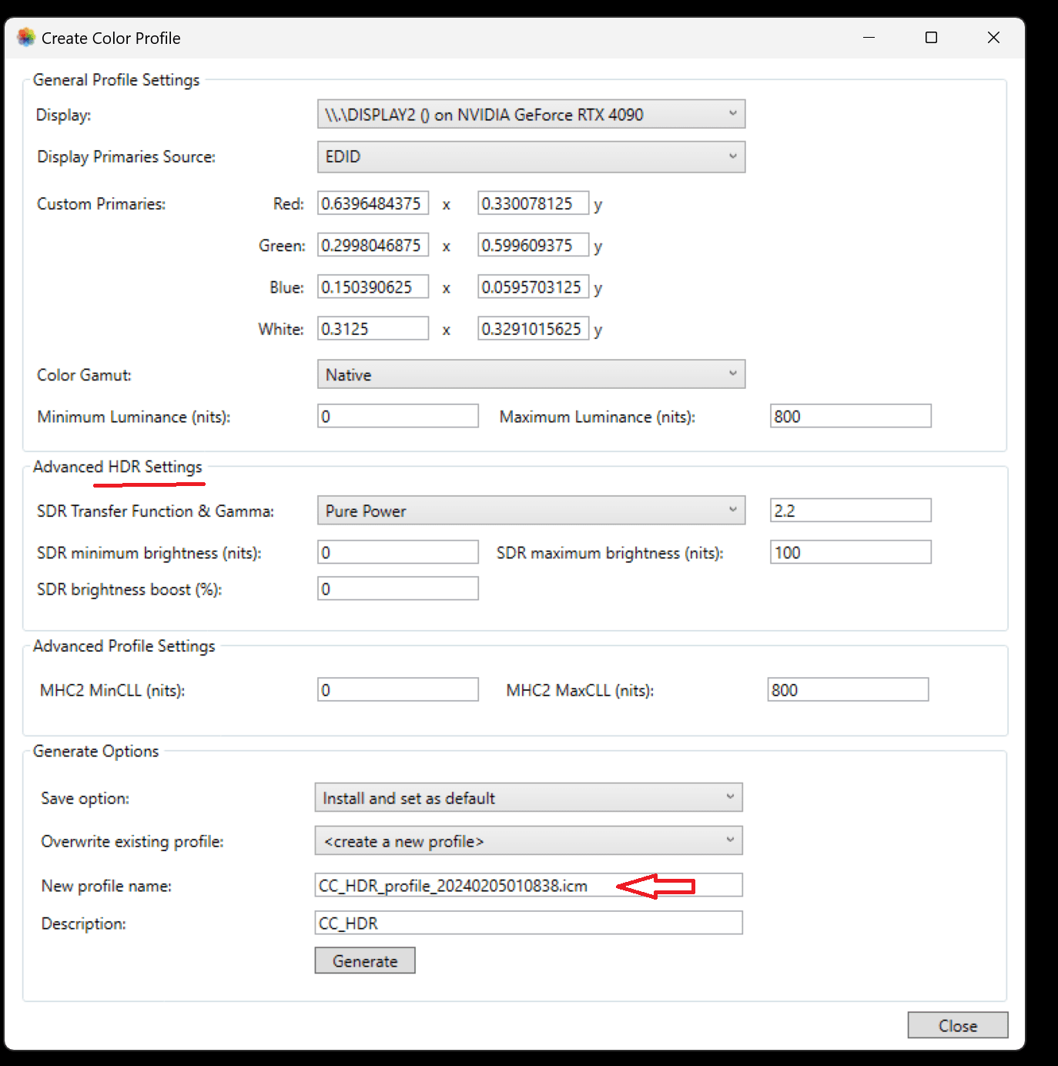Open the Save option dropdown
1058x1066 pixels.
click(x=528, y=798)
